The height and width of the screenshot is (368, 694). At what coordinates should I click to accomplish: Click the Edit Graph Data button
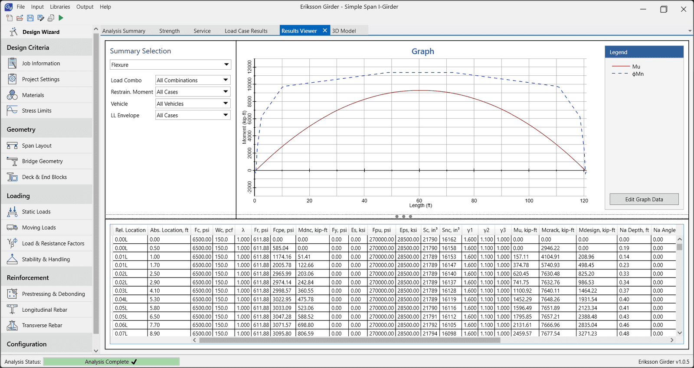click(x=644, y=200)
